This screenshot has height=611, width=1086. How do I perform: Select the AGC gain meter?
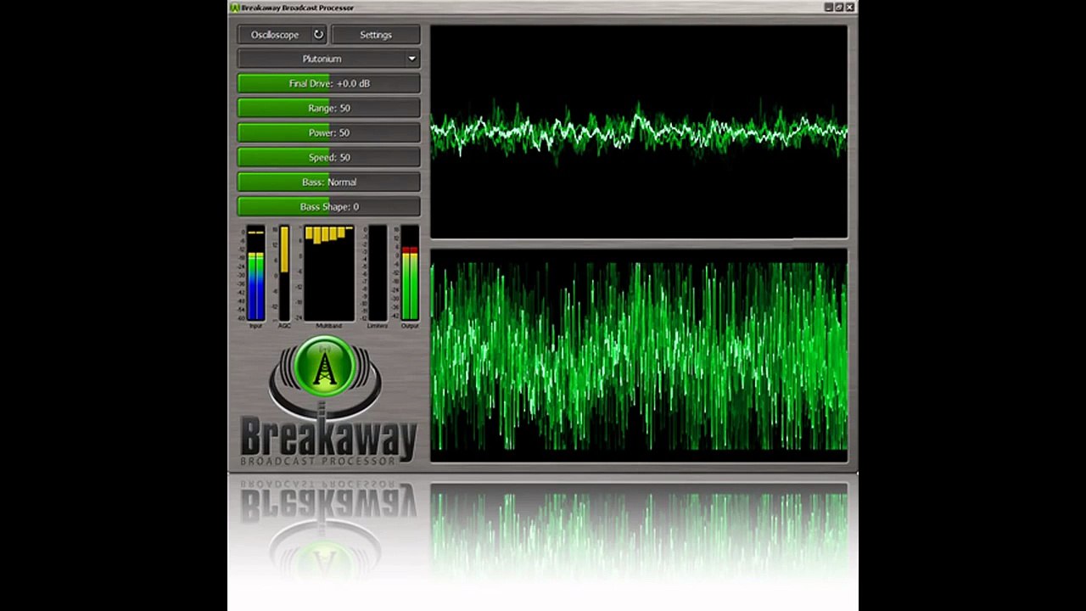coord(284,273)
